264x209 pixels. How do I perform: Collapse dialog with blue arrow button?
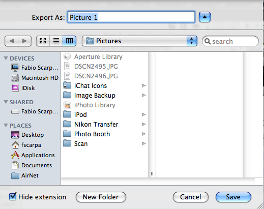click(x=204, y=17)
